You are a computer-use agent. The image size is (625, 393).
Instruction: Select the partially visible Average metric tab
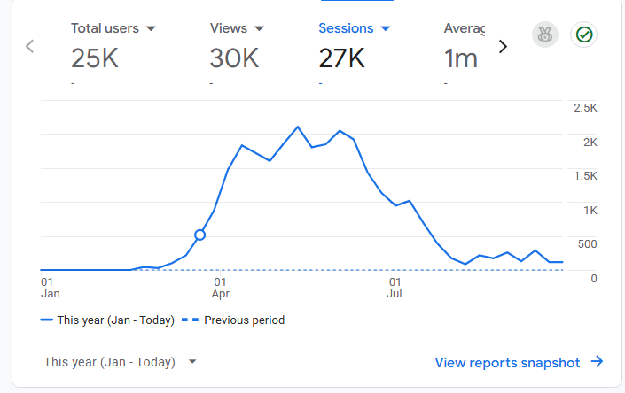(x=465, y=51)
